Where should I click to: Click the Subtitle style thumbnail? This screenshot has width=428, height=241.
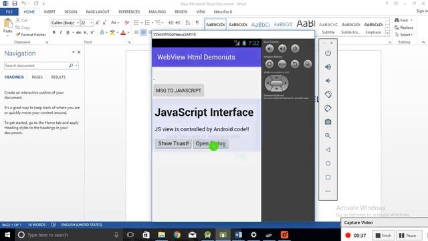[x=328, y=27]
